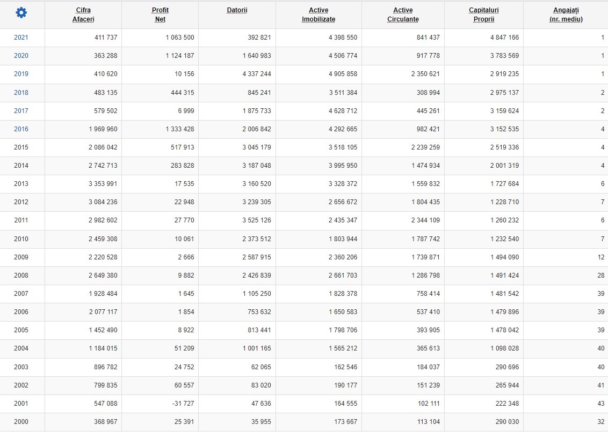Open the 2016 year link
Viewport: 608px width, 432px height.
pos(21,129)
